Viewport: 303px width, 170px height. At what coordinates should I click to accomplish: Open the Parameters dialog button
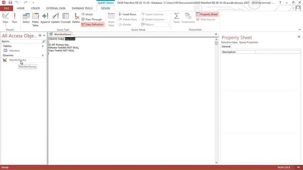(188, 18)
